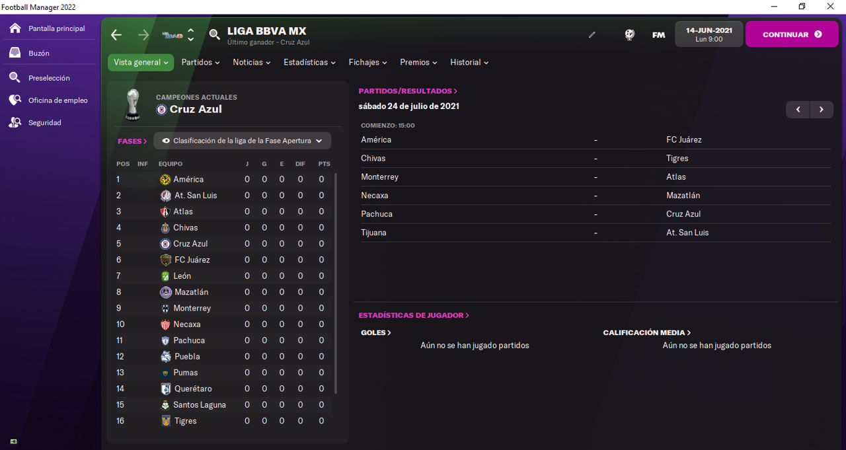Viewport: 846px width, 450px height.
Task: Click the DIF column header
Action: pyautogui.click(x=301, y=164)
